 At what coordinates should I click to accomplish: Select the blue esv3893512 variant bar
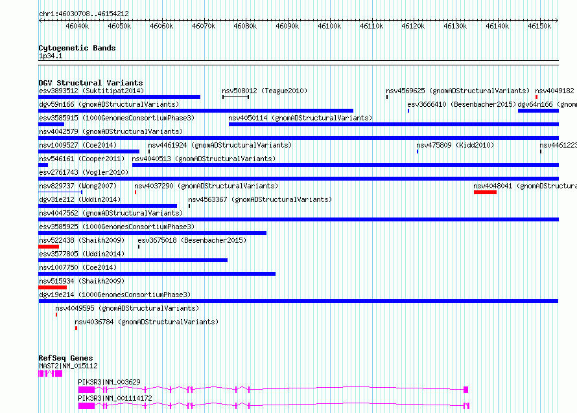tap(119, 97)
